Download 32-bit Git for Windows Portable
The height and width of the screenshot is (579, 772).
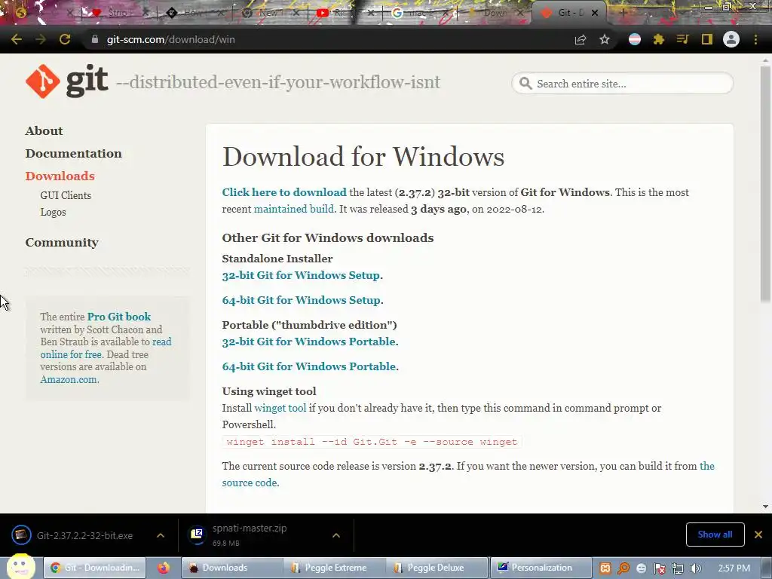click(308, 342)
